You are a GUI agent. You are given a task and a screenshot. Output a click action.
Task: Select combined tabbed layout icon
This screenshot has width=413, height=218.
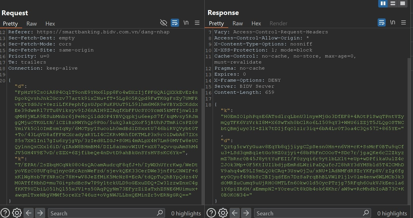pos(402,3)
